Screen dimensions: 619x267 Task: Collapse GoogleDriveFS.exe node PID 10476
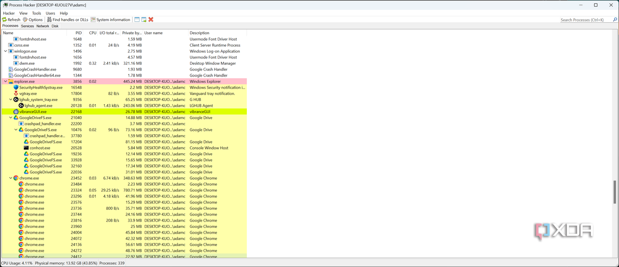coord(16,130)
